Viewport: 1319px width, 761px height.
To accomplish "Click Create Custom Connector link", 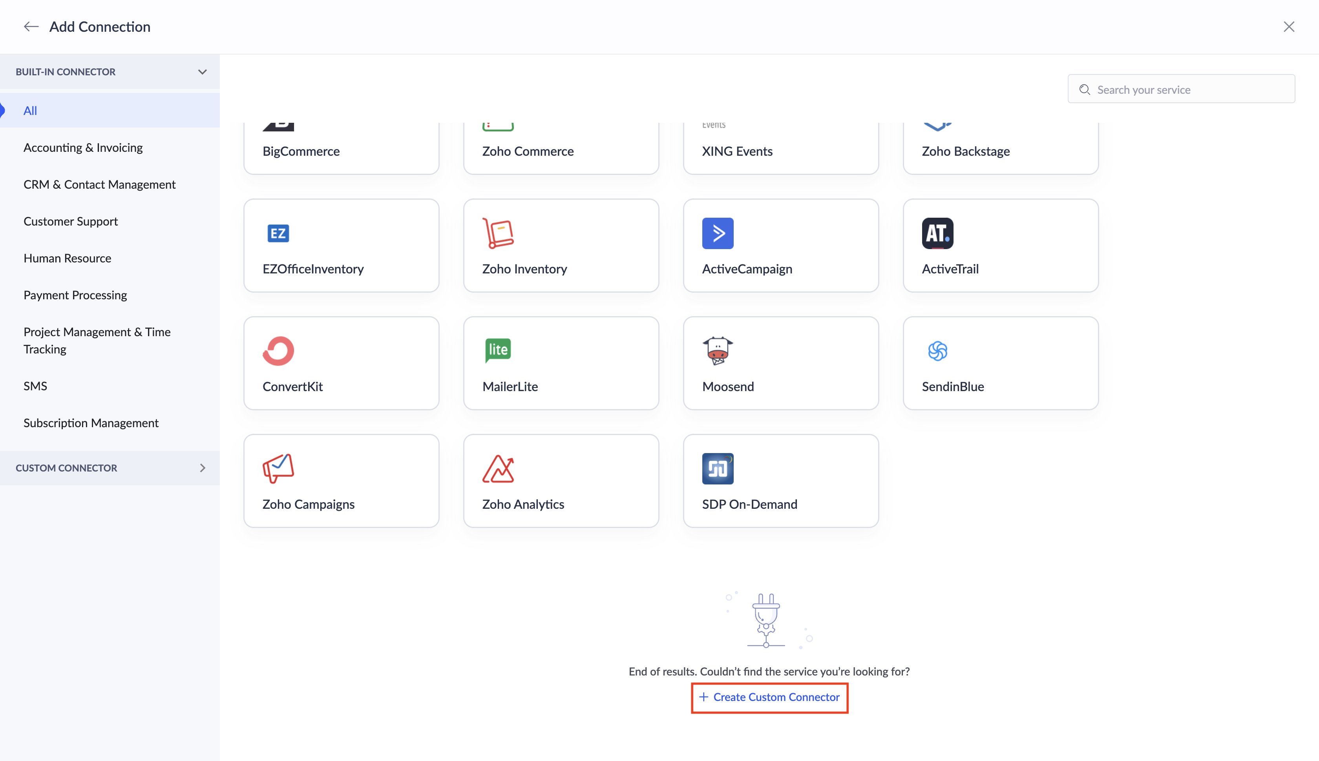I will (x=769, y=697).
